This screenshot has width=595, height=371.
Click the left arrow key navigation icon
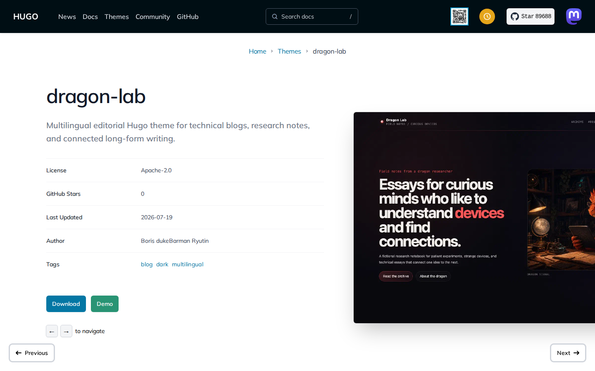52,331
